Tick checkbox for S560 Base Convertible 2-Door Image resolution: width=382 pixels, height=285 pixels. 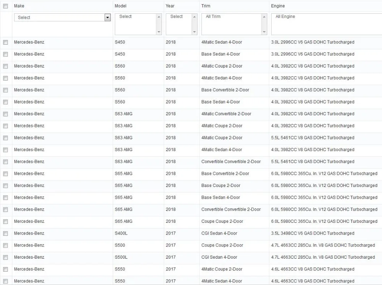(5, 90)
